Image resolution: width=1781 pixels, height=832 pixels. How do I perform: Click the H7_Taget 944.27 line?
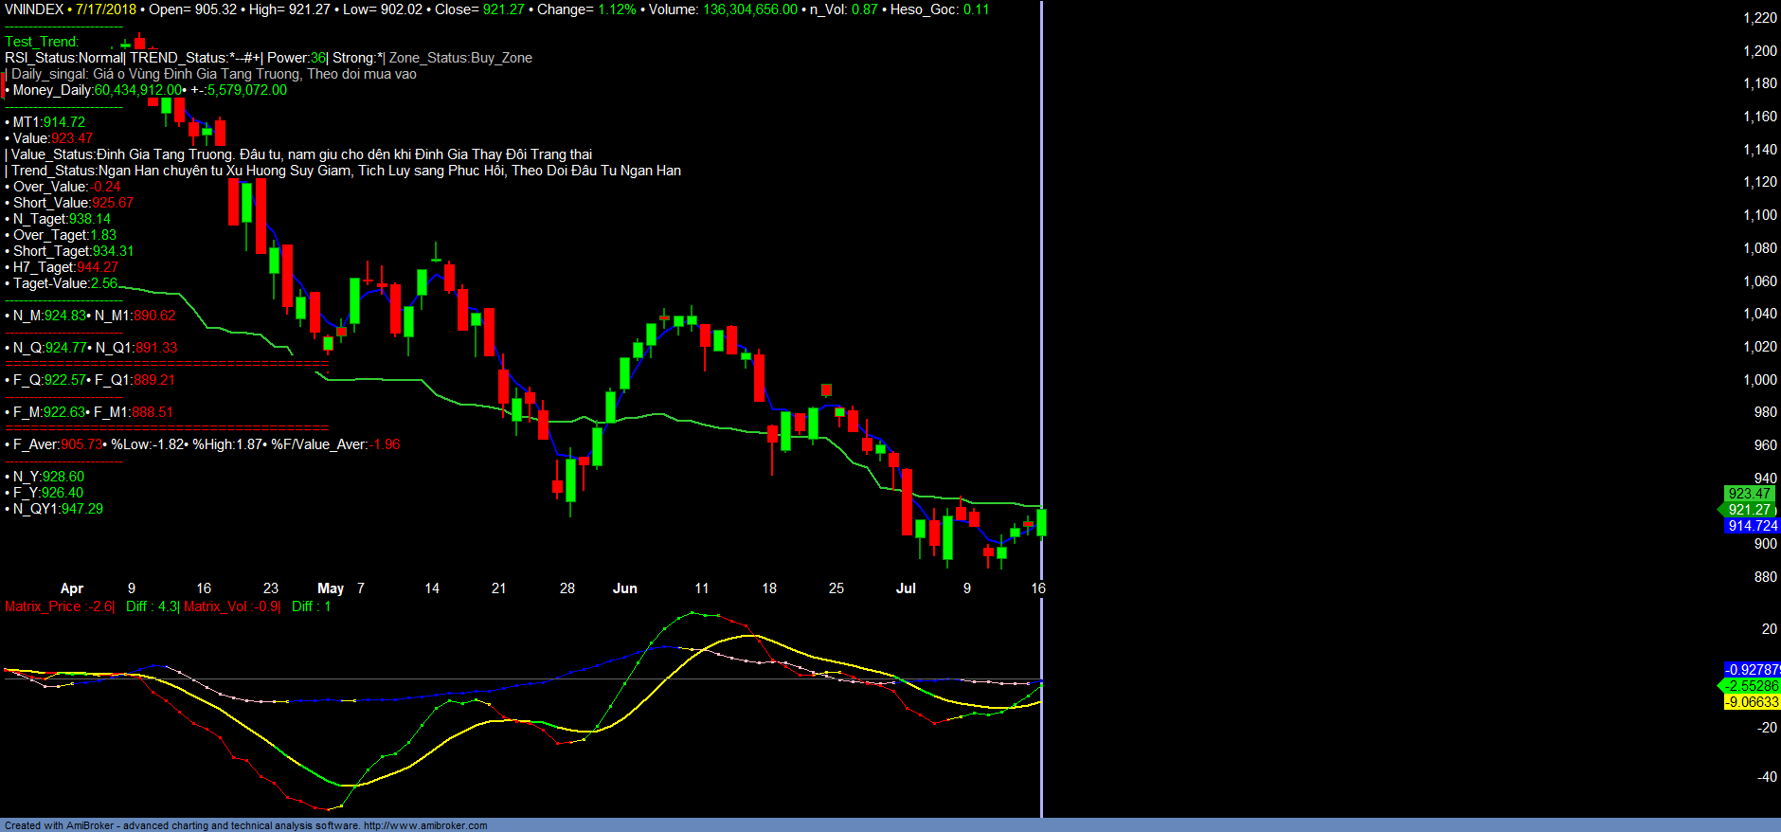[x=64, y=267]
